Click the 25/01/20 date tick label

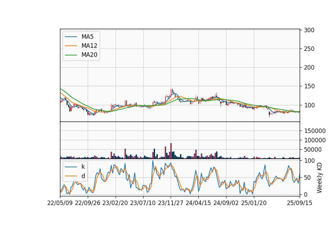(x=254, y=203)
